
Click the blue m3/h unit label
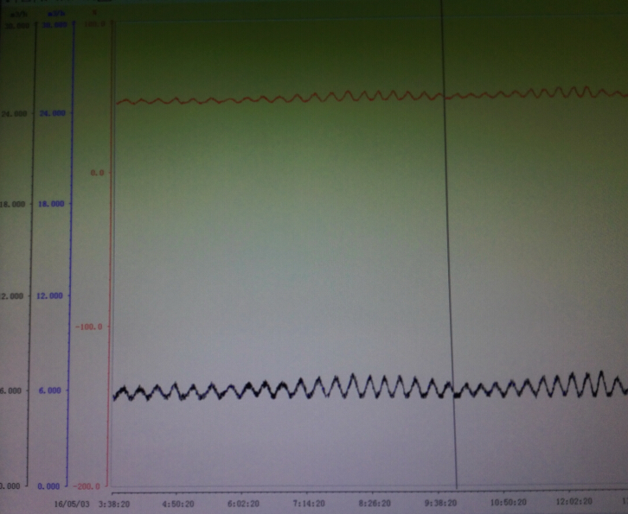pos(56,14)
